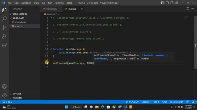Open the Accounts menu icon
The height and width of the screenshot is (110, 197).
point(4,86)
